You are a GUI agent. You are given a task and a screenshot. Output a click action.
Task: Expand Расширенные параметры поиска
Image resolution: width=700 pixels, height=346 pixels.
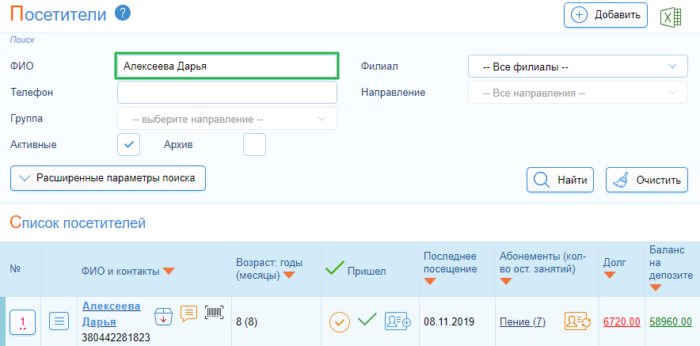click(108, 178)
